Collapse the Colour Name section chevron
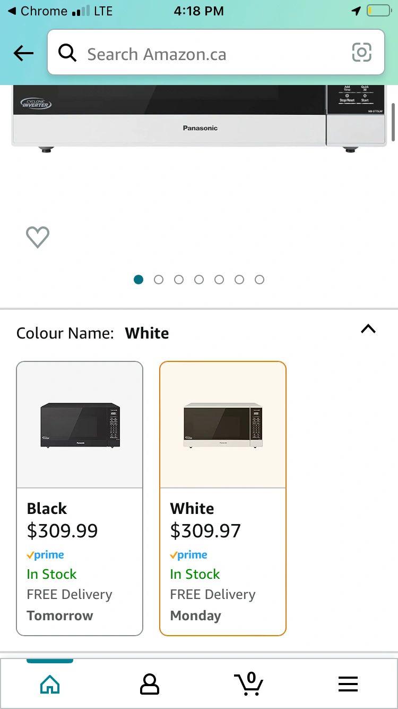This screenshot has width=398, height=709. tap(368, 329)
